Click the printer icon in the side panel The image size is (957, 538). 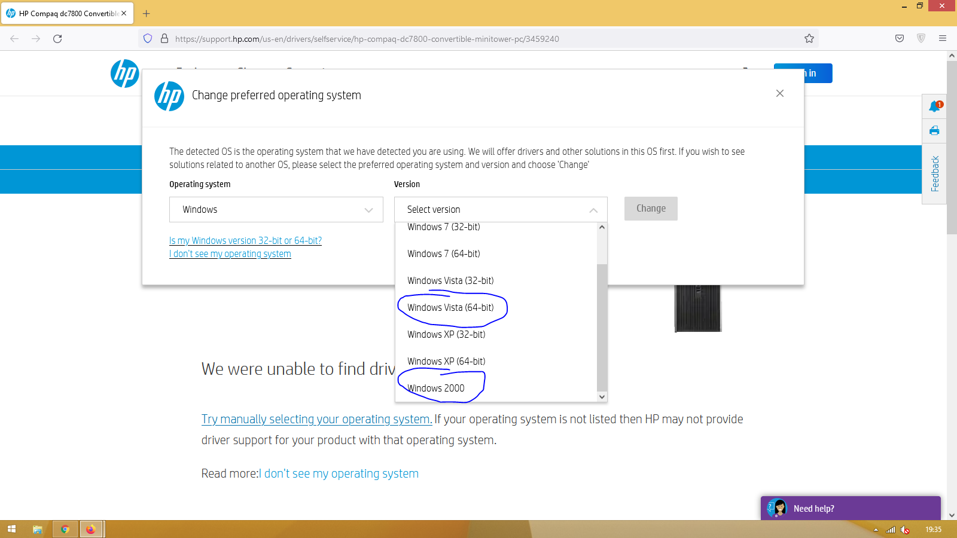[x=934, y=131]
